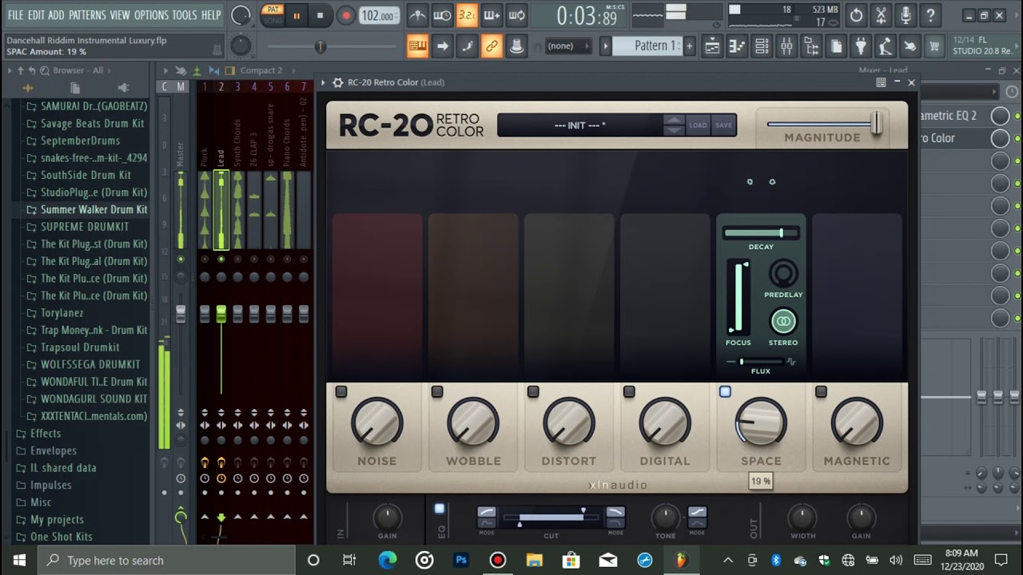Click the Decay slider in Space module
Image resolution: width=1023 pixels, height=575 pixels.
(x=761, y=232)
